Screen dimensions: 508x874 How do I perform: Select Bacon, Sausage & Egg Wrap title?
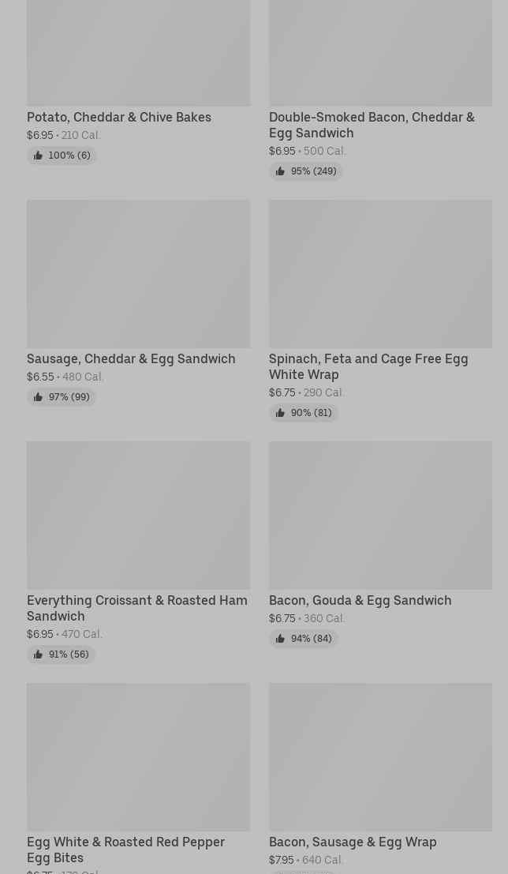tap(353, 842)
